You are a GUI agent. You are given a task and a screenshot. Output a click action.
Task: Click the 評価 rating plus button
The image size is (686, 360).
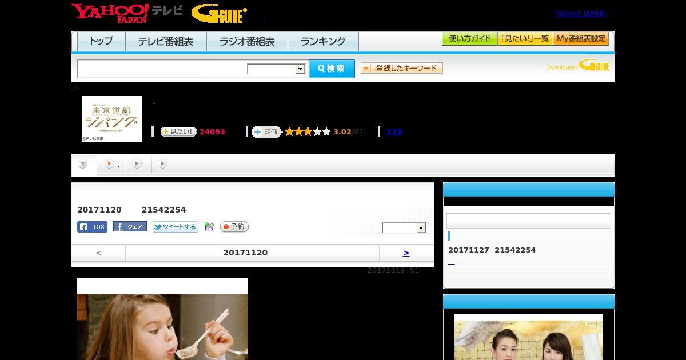(267, 132)
